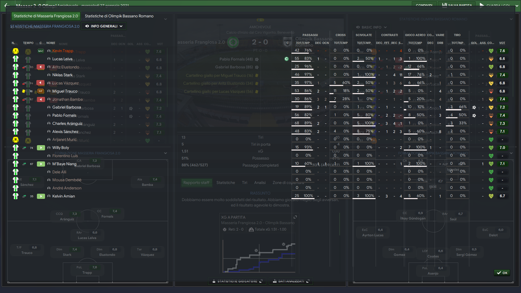Sort by the PASSAGGI TOT/CMP column header
Image resolution: width=521 pixels, height=293 pixels.
(x=302, y=43)
